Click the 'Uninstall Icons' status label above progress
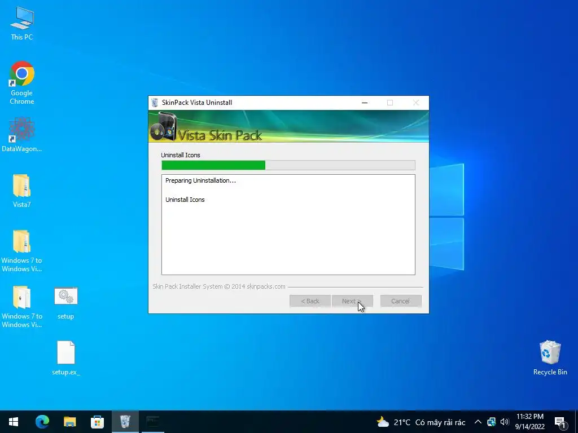Screen dimensions: 578x433 point(181,155)
